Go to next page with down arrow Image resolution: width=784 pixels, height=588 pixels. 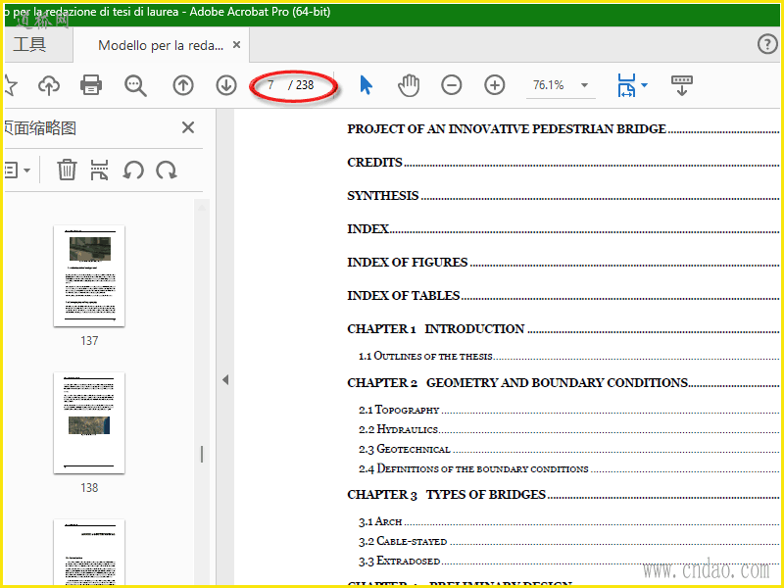point(226,85)
